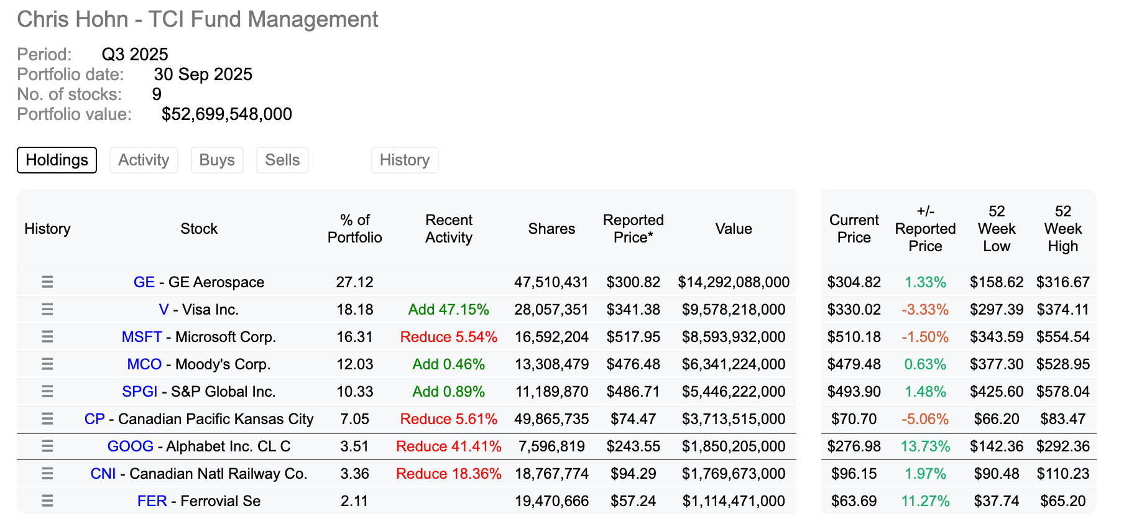Click the history icon beside Visa Inc.
This screenshot has height=526, width=1129.
47,310
